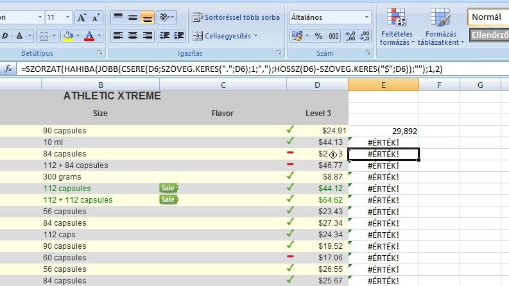Open the borders dropdown arrow
This screenshot has width=509, height=286.
point(54,36)
